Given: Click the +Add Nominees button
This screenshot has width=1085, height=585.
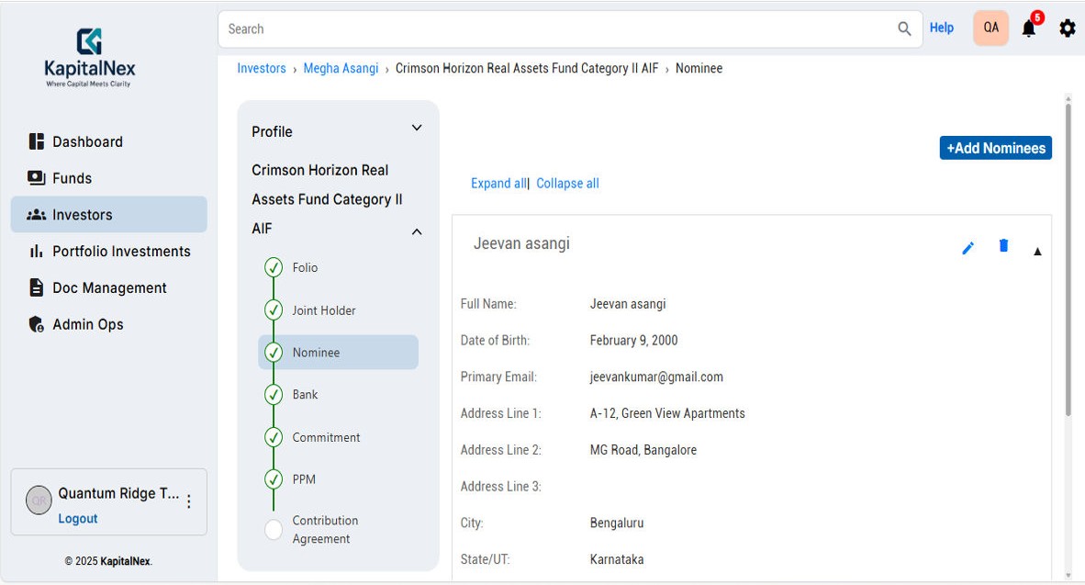Looking at the screenshot, I should (x=995, y=147).
